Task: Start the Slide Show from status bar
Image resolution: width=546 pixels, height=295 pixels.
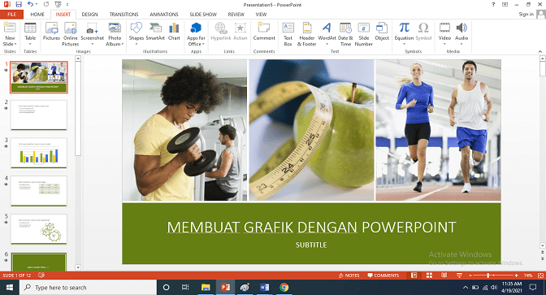Action: point(459,275)
